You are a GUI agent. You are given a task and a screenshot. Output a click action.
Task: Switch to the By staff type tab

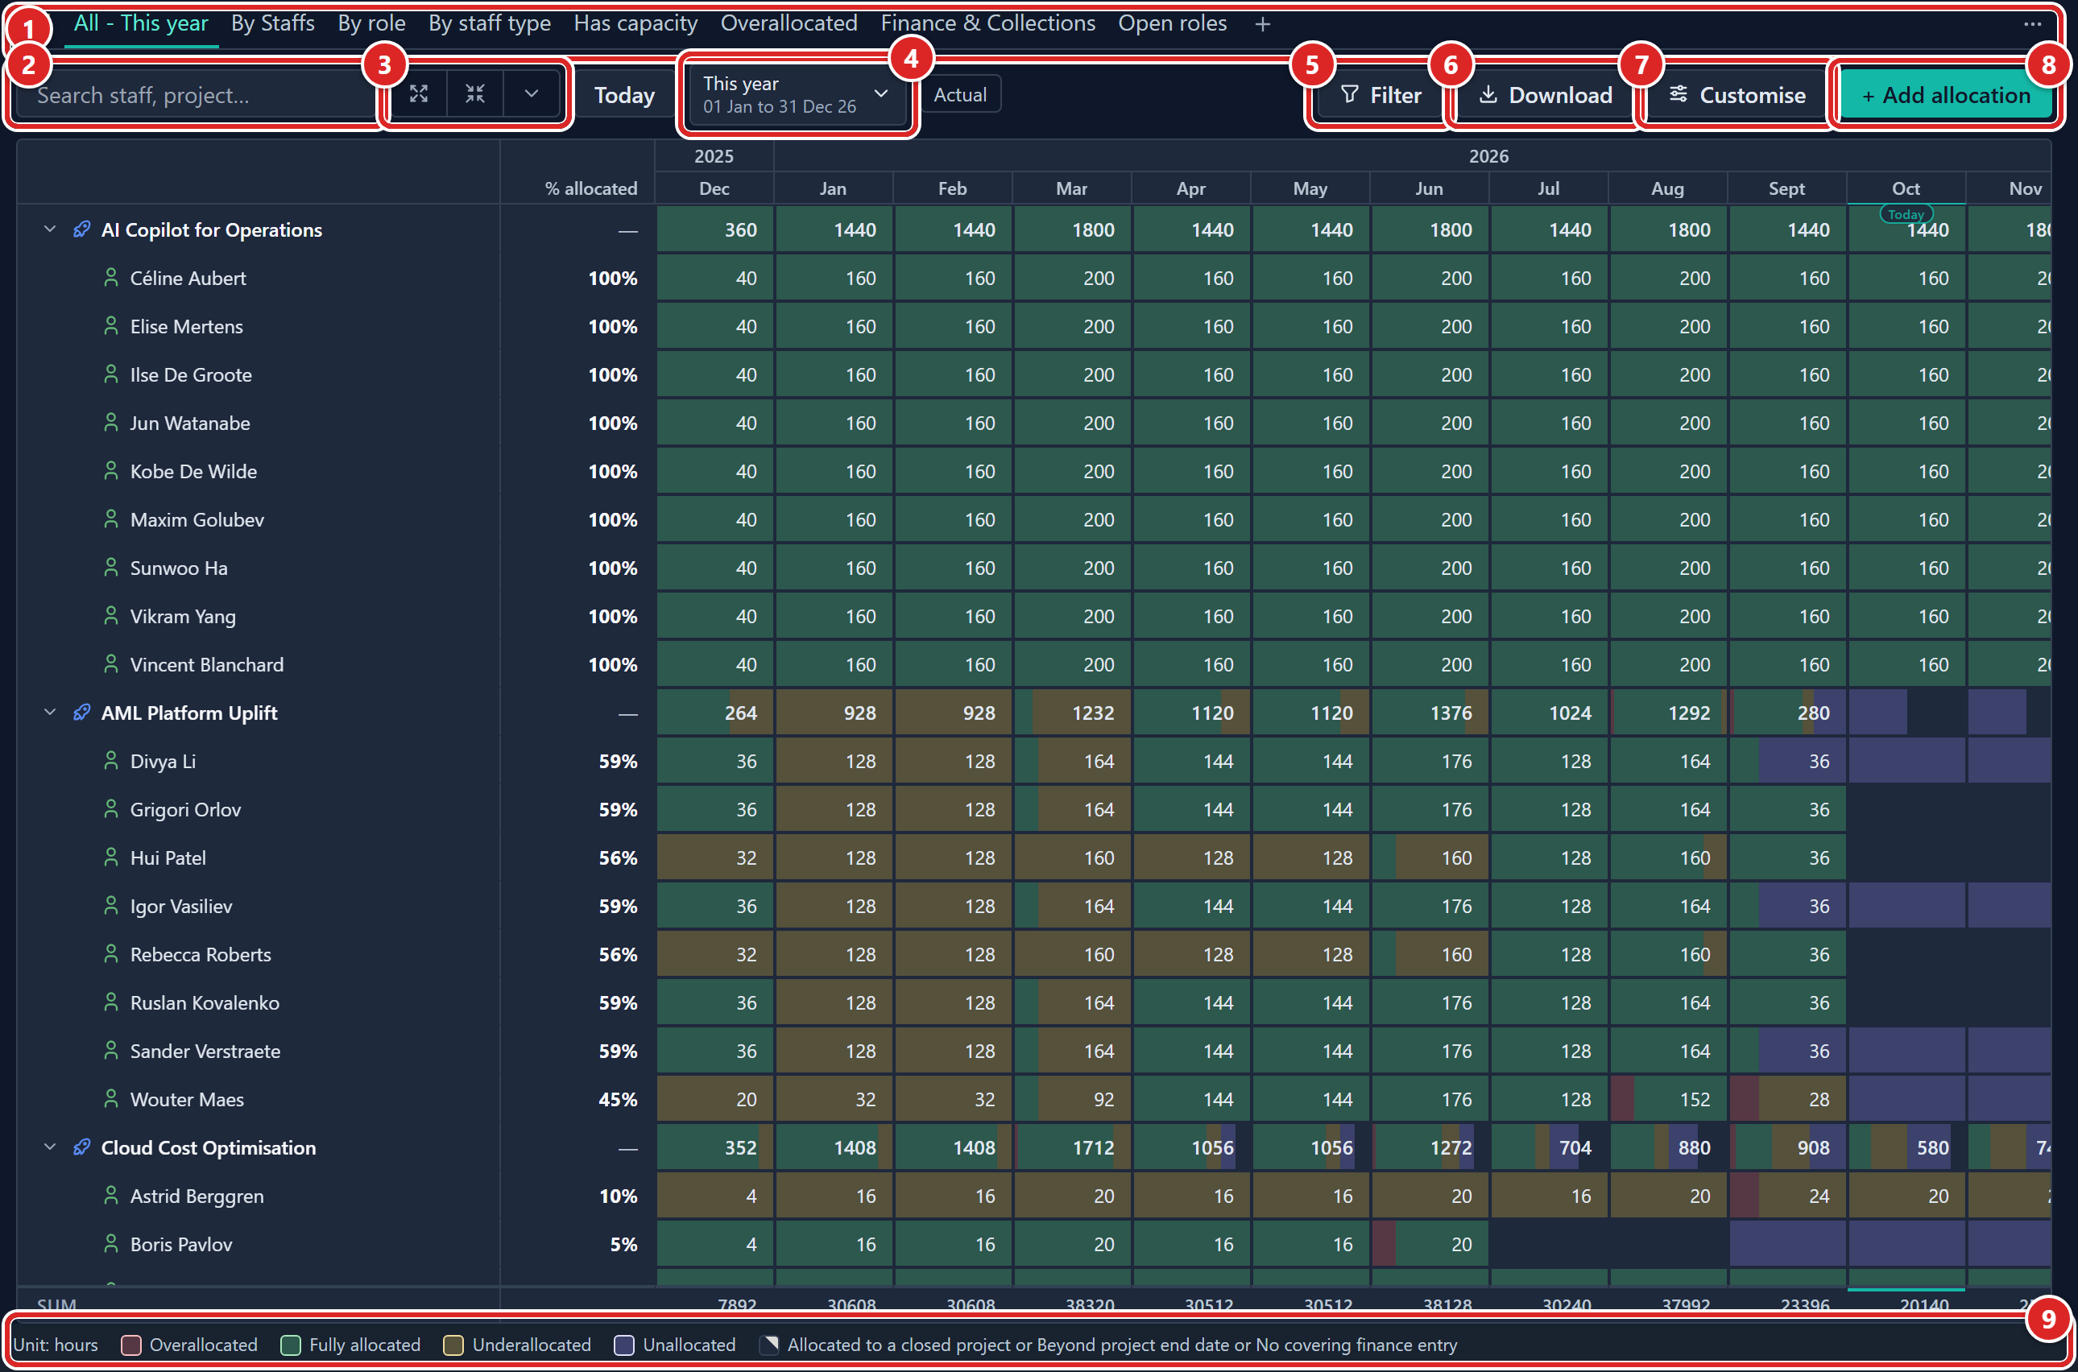pyautogui.click(x=490, y=23)
